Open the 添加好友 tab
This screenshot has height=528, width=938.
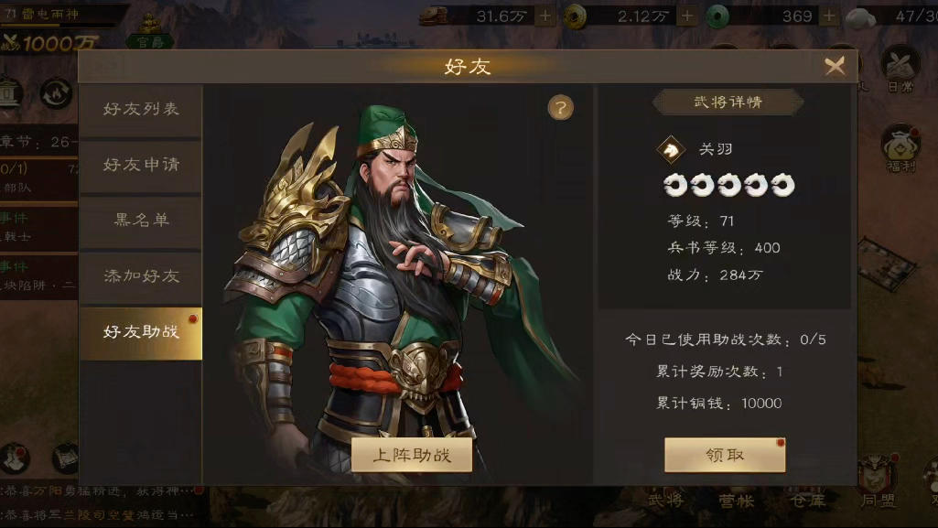coord(141,276)
